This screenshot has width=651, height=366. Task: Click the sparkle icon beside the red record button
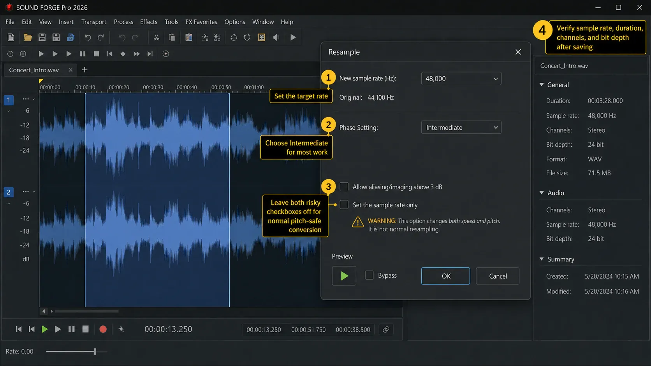tap(121, 329)
